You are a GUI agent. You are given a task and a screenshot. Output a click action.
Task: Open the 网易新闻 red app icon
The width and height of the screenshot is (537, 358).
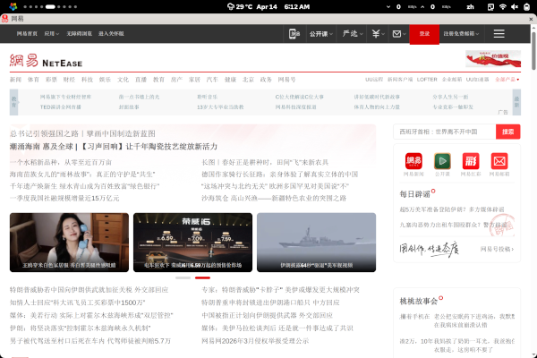point(413,161)
